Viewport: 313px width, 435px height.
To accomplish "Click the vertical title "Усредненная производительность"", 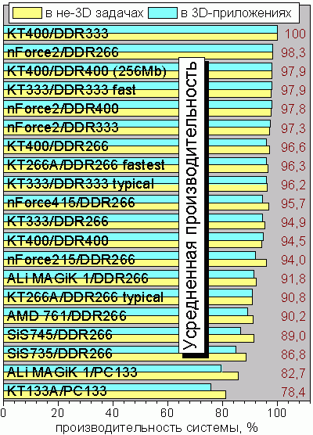I will pyautogui.click(x=192, y=205).
